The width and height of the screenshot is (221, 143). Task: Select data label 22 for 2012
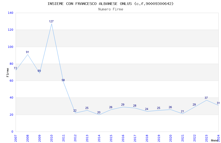point(75,110)
